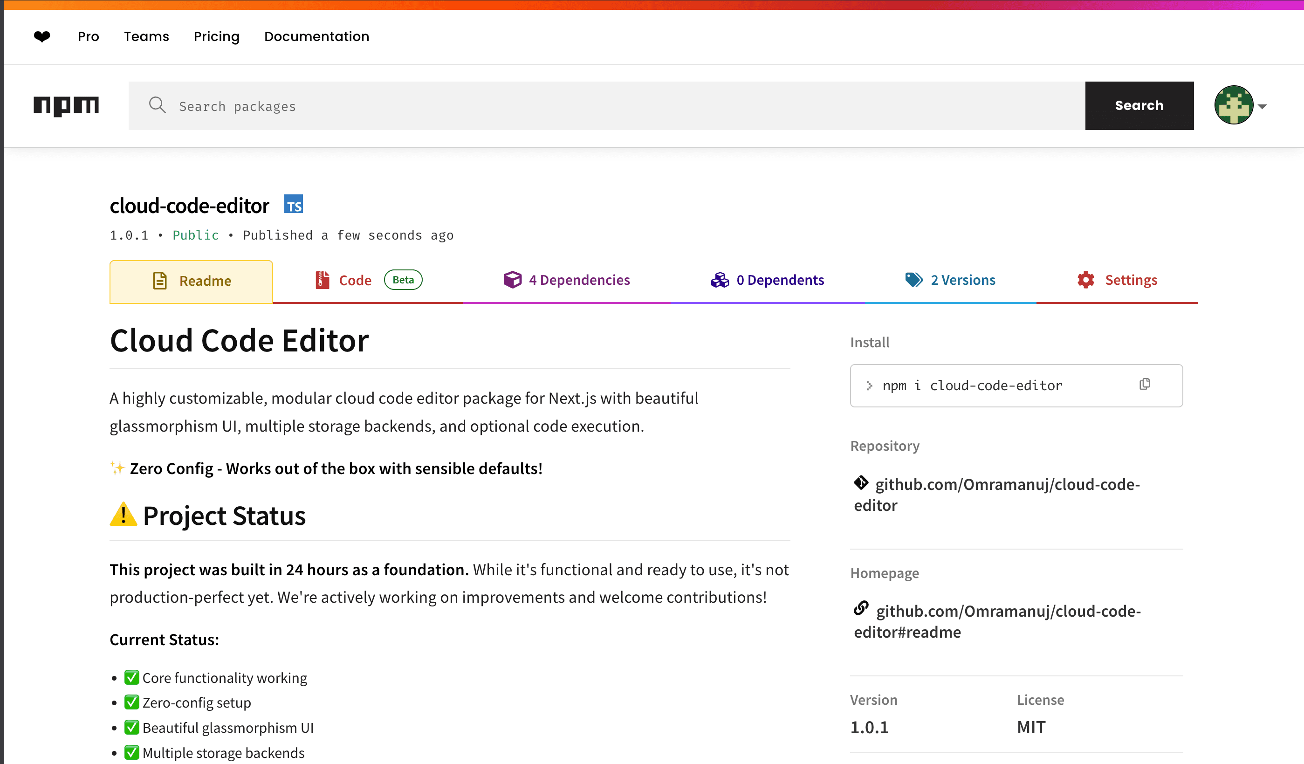This screenshot has width=1304, height=764.
Task: Click the chain-link icon beside the homepage URL
Action: pos(862,610)
